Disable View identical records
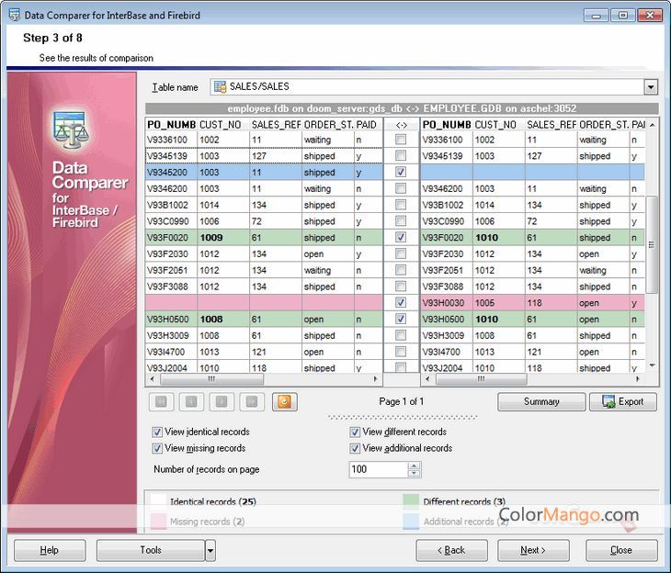Image resolution: width=671 pixels, height=573 pixels. click(157, 432)
